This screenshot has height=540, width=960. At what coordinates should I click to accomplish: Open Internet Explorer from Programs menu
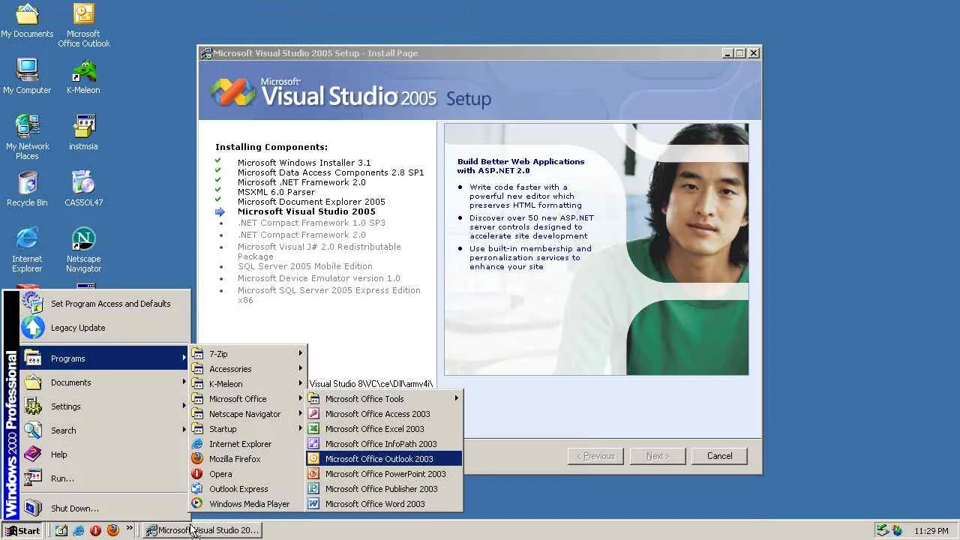click(x=248, y=443)
